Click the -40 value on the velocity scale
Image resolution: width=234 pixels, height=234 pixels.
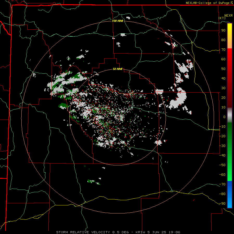click(x=222, y=155)
